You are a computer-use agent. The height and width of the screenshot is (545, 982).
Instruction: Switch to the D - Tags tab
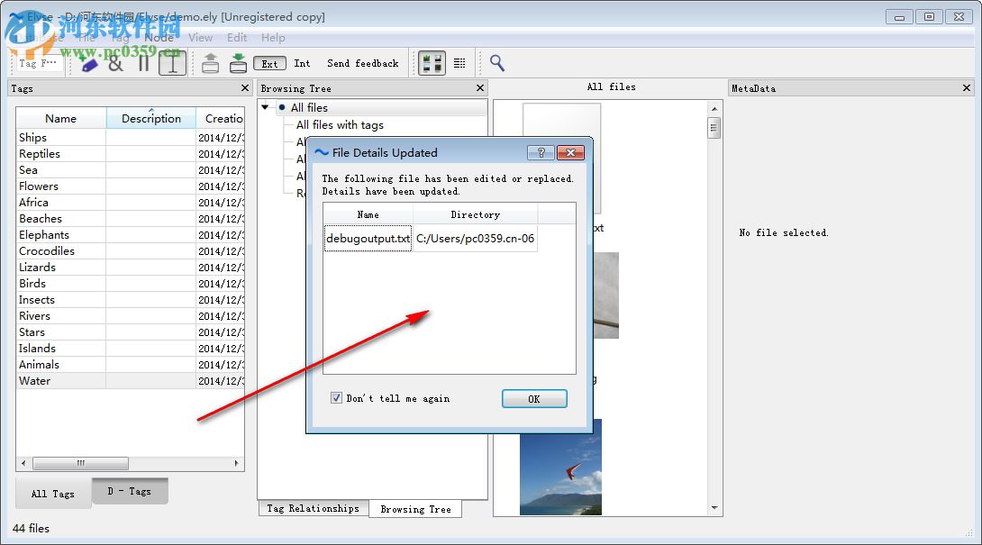130,491
